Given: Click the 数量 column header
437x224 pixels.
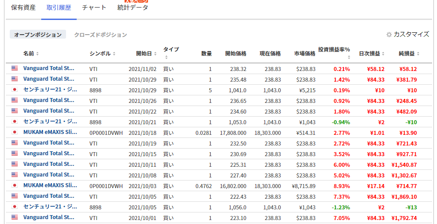Looking at the screenshot, I should (207, 54).
